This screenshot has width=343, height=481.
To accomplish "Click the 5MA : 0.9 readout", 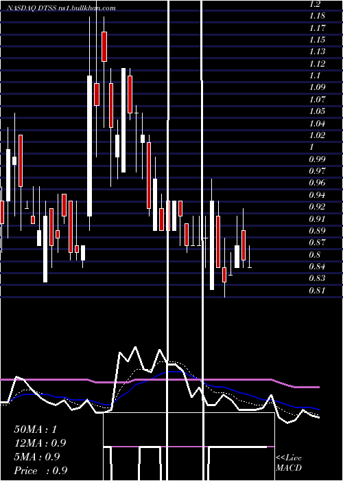I will coord(37,457).
